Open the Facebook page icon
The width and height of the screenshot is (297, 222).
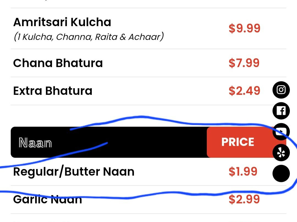pyautogui.click(x=281, y=111)
